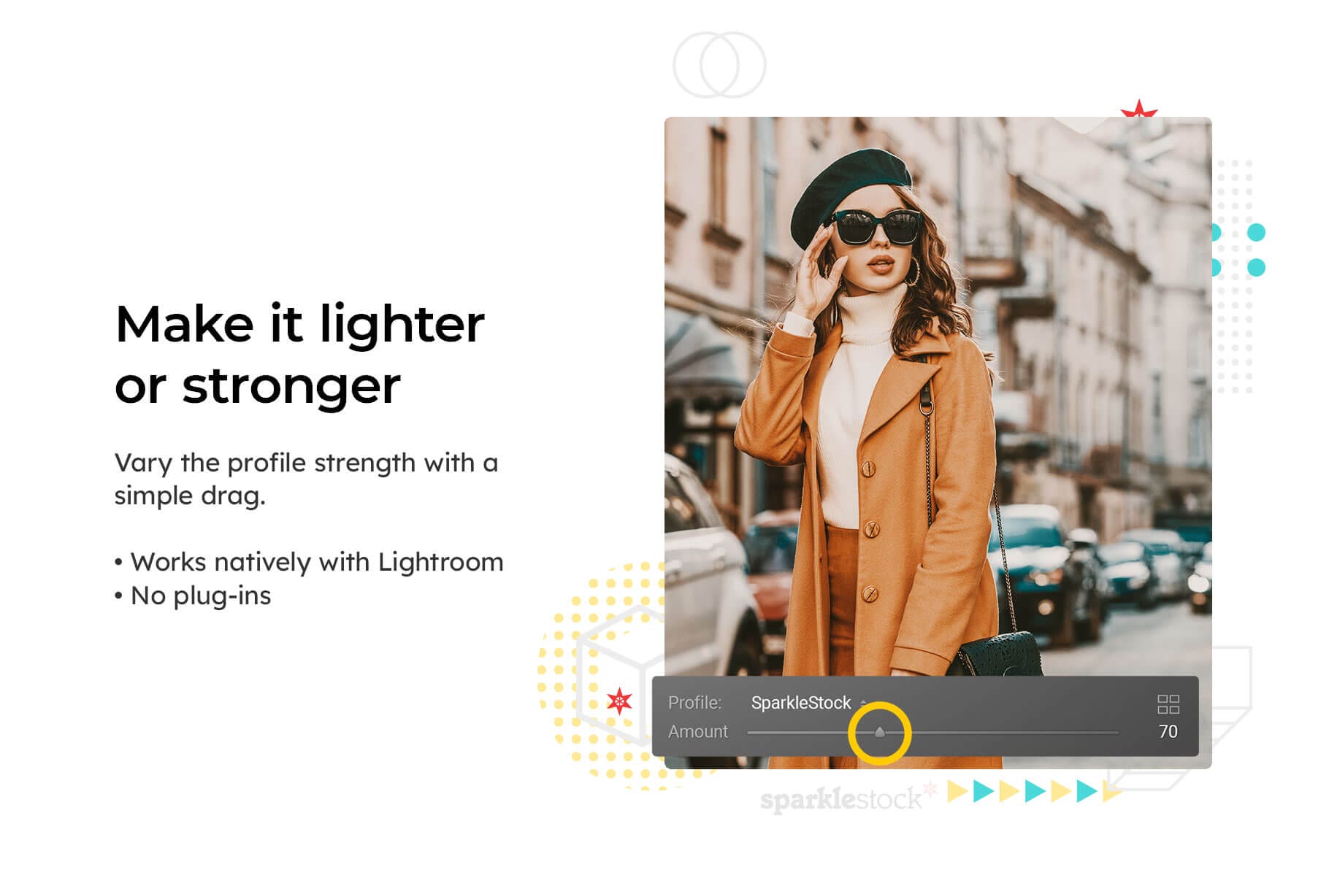
Task: Click the woman's sunglasses in the photo
Action: 876,227
